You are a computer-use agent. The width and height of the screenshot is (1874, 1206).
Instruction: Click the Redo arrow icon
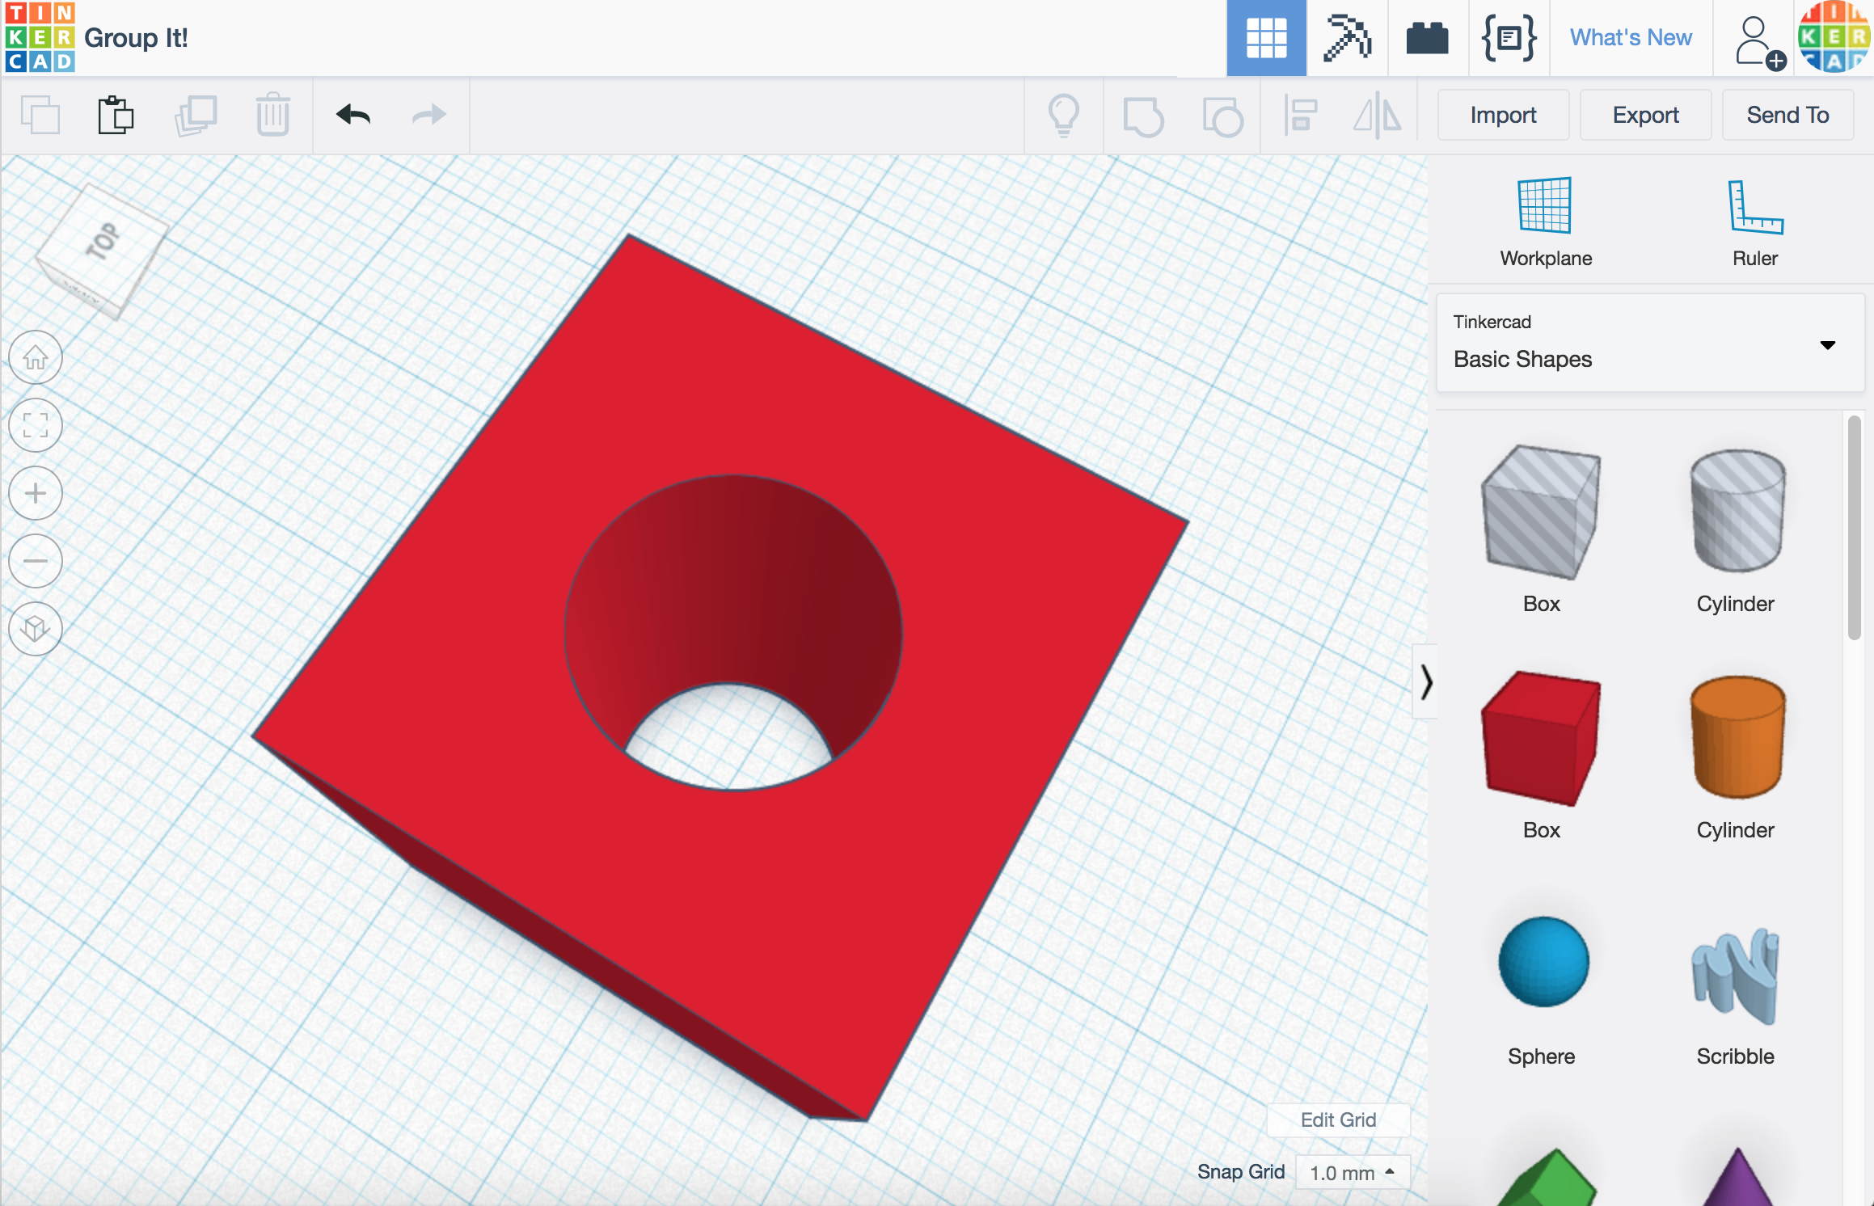point(429,115)
